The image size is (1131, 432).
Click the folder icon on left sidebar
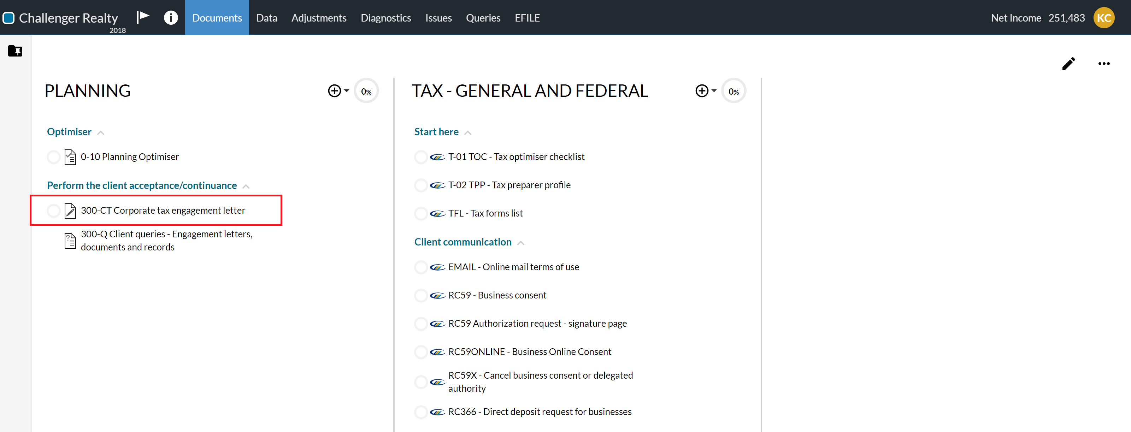point(15,51)
